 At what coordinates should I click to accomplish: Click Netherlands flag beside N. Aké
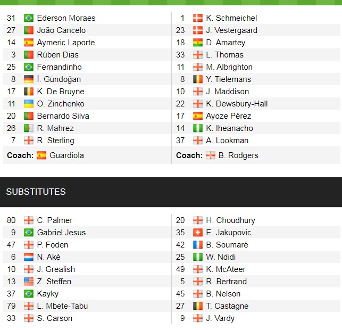pos(29,257)
